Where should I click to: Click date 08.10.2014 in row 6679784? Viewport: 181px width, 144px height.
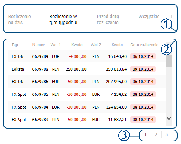pos(143,107)
